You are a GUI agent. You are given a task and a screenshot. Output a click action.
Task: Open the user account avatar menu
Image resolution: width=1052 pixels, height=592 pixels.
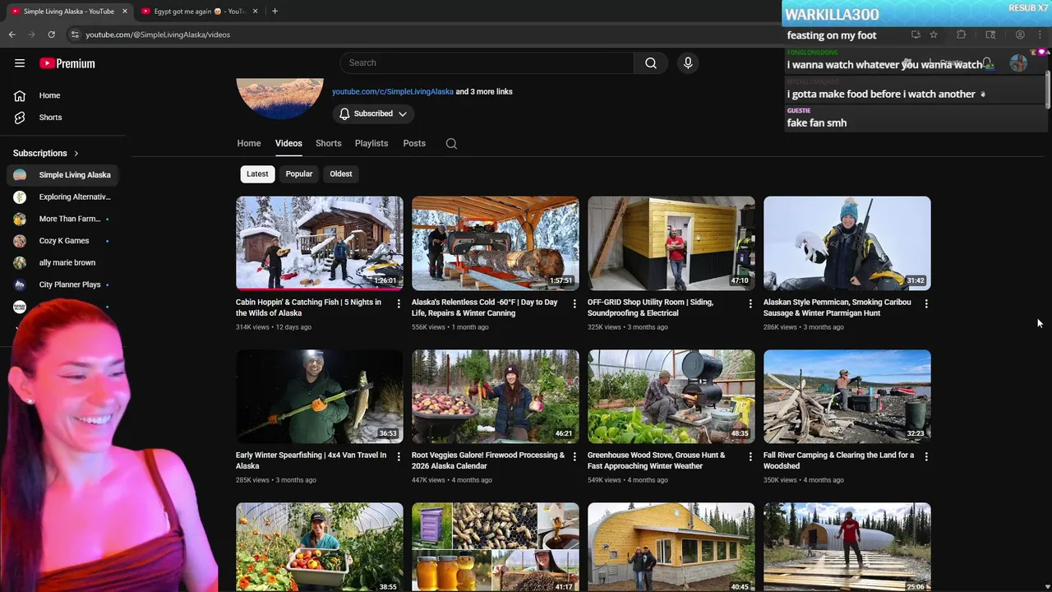pyautogui.click(x=1018, y=63)
